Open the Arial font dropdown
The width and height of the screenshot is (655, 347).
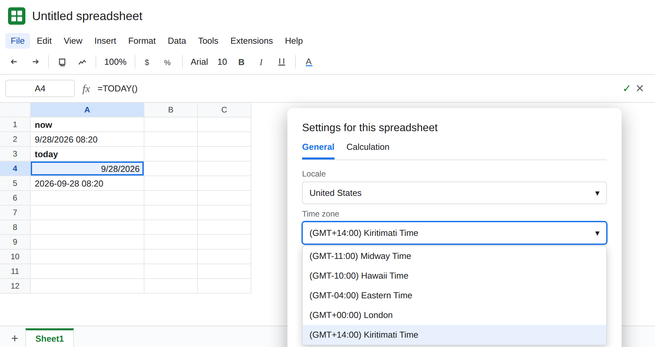point(199,62)
